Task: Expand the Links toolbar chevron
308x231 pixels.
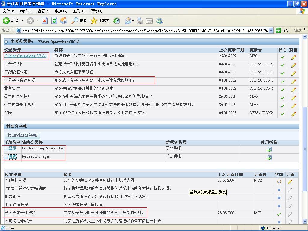Action: (x=305, y=29)
